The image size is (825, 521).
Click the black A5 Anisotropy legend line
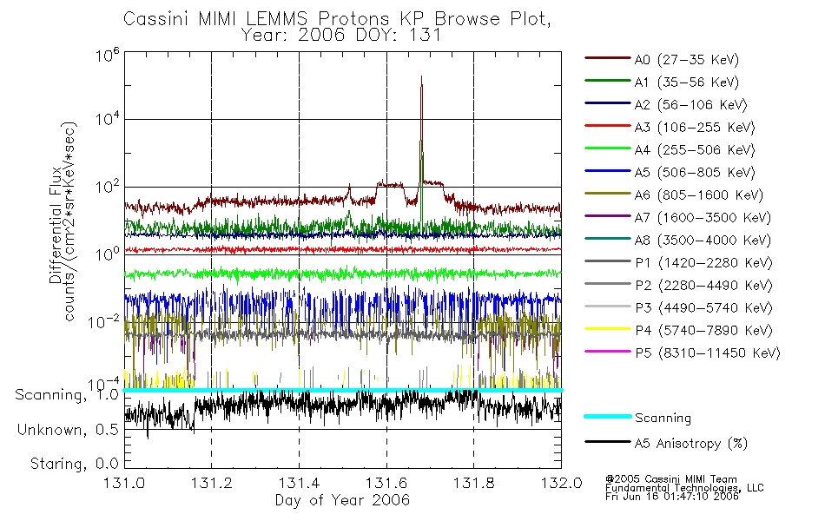(x=607, y=441)
